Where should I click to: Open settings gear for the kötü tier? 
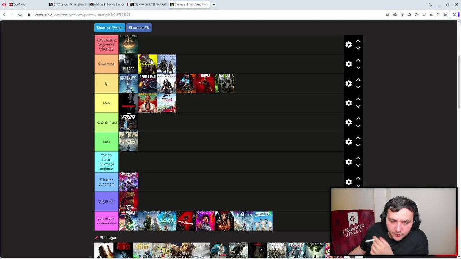click(348, 142)
